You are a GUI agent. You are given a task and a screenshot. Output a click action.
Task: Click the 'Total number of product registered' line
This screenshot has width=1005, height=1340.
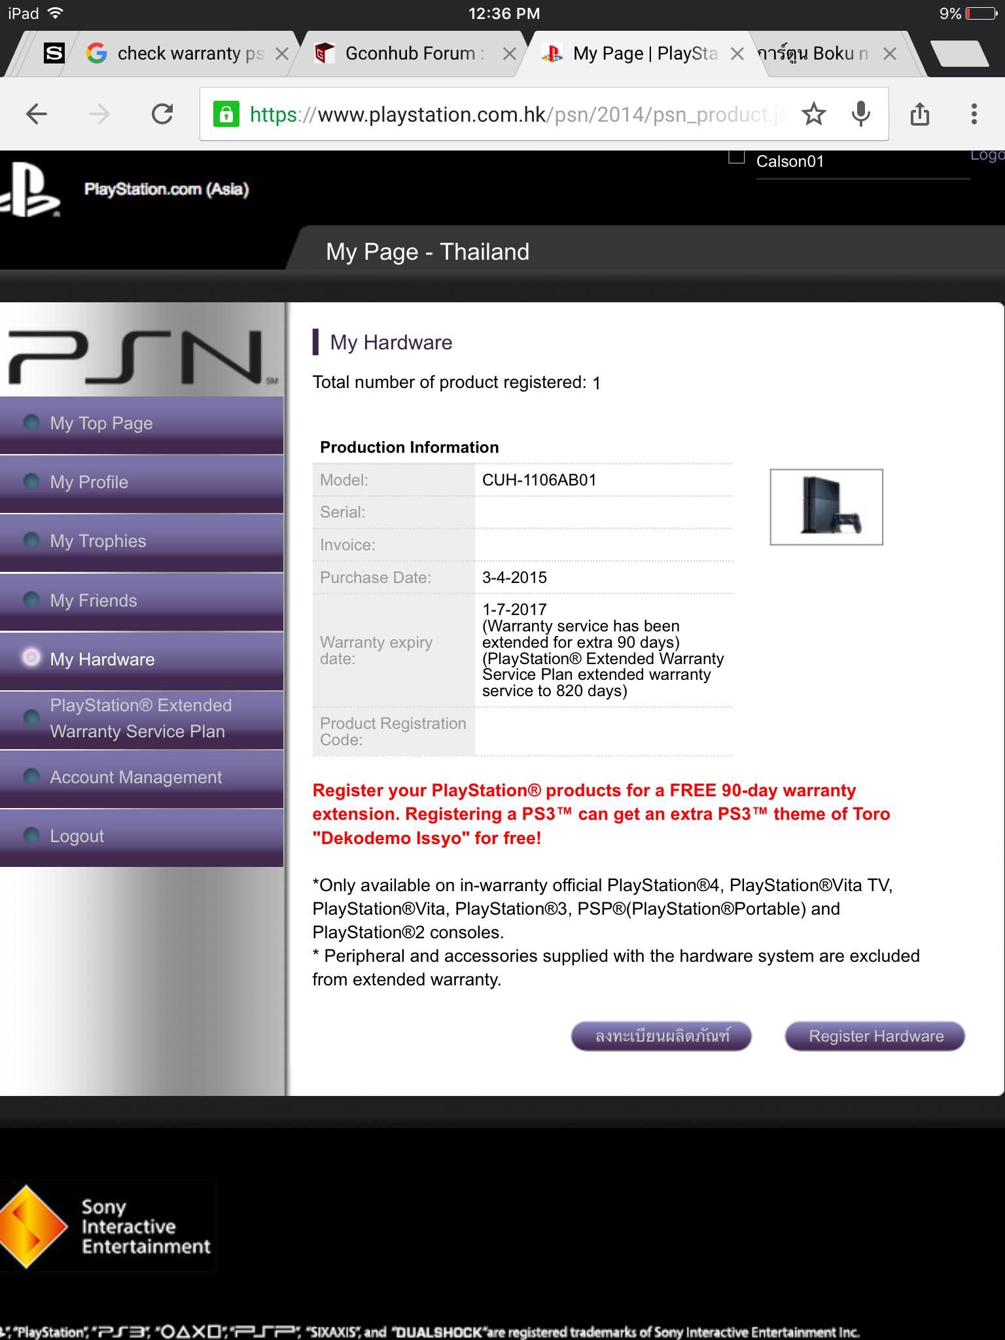click(456, 383)
